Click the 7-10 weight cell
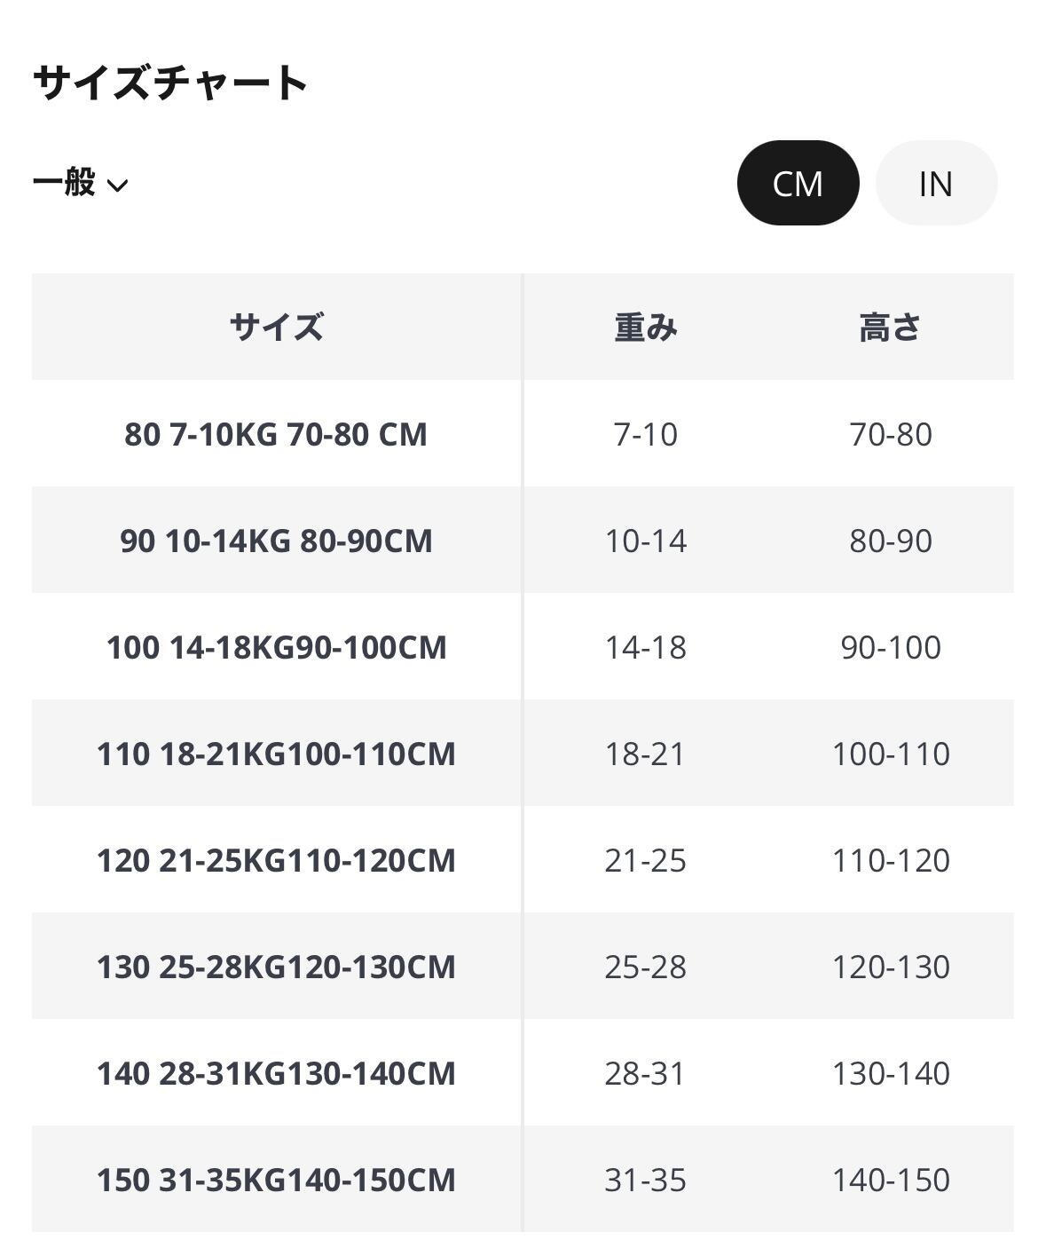This screenshot has width=1046, height=1248. point(646,434)
